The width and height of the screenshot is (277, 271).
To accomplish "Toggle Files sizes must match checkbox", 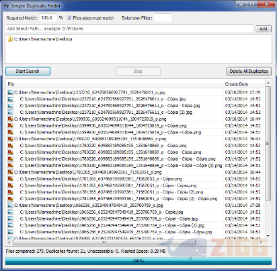I will coord(70,18).
